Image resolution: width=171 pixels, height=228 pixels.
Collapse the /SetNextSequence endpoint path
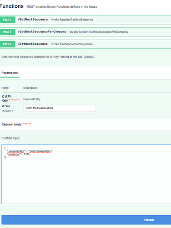33,44
